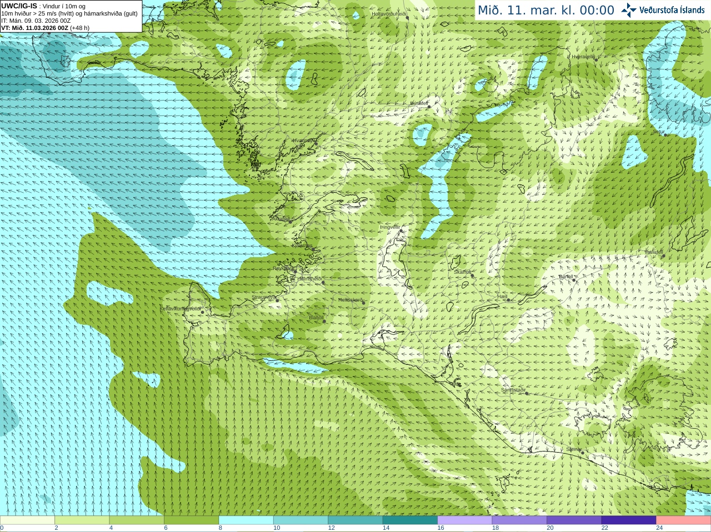
Task: Select the pink above-24 m/s swatch
Action: point(684,520)
